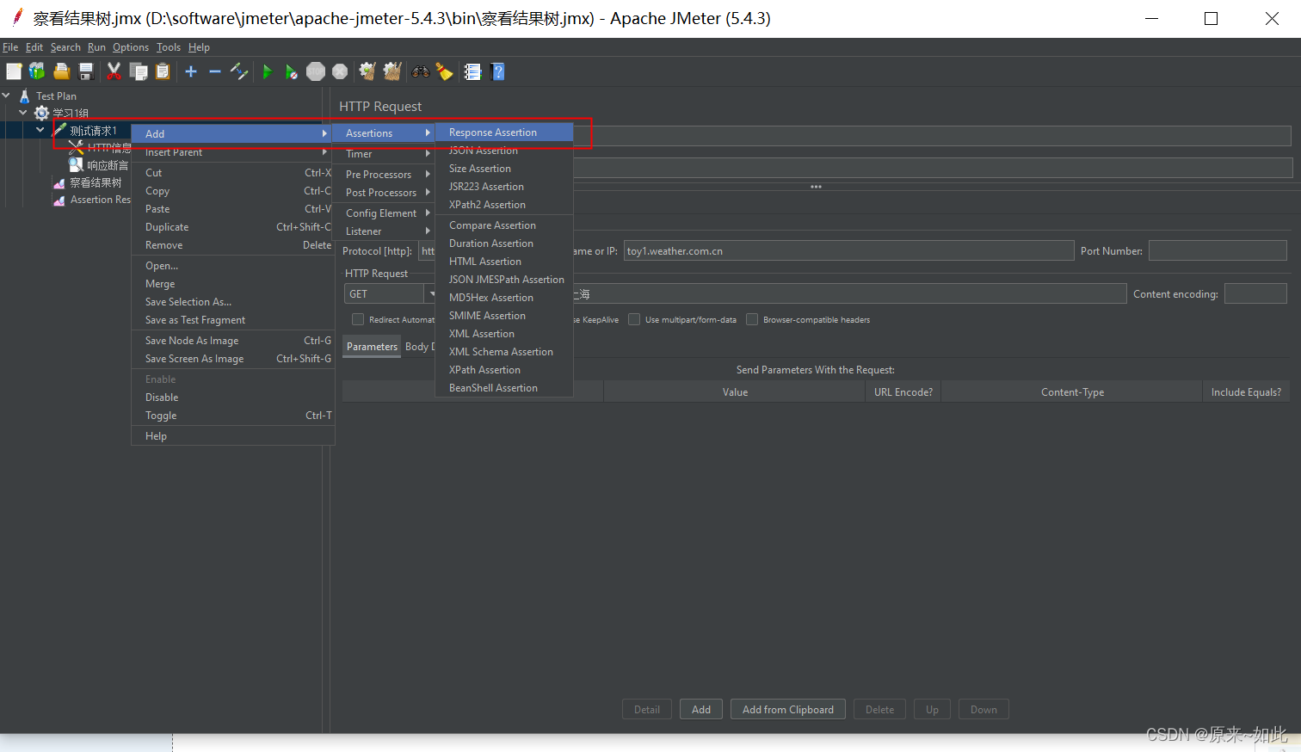
Task: Click the Add parameter button
Action: click(x=701, y=710)
